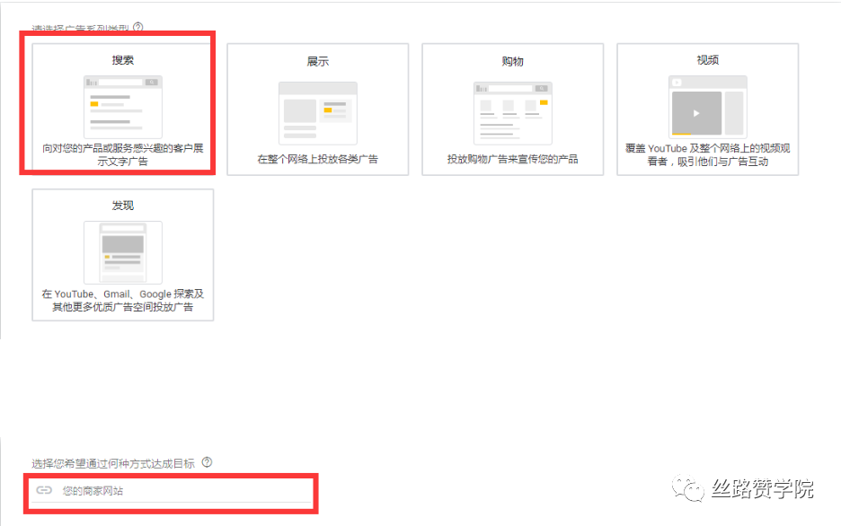841x526 pixels.
Task: Click the 您的商家网站 input field
Action: pos(172,491)
